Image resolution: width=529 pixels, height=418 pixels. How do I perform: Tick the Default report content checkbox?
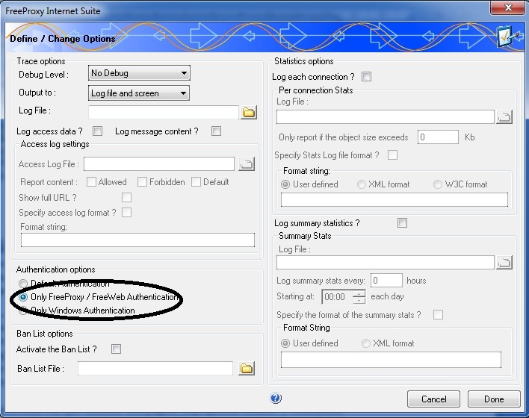point(196,182)
